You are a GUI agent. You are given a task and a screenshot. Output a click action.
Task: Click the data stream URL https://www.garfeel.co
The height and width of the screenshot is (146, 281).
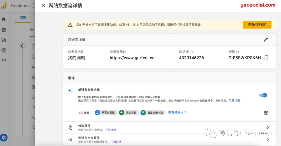point(132,58)
